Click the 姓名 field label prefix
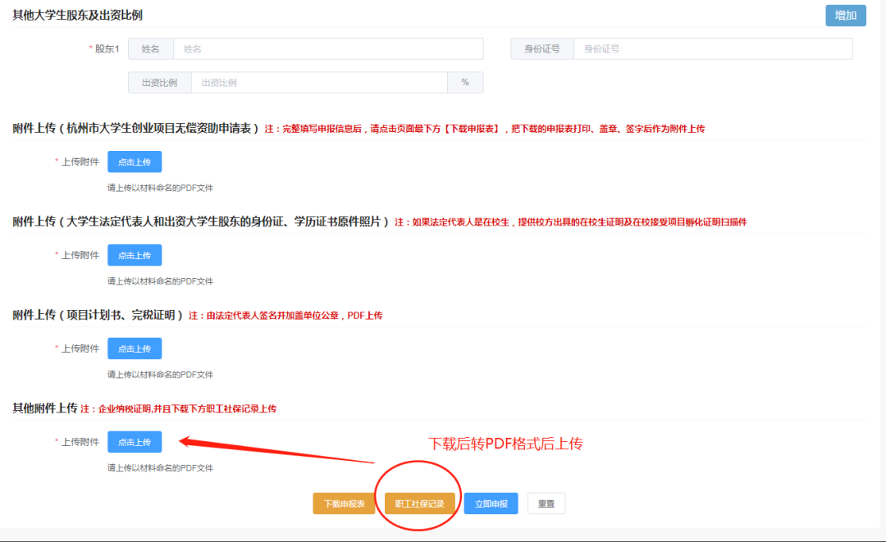The height and width of the screenshot is (542, 886). click(x=151, y=48)
